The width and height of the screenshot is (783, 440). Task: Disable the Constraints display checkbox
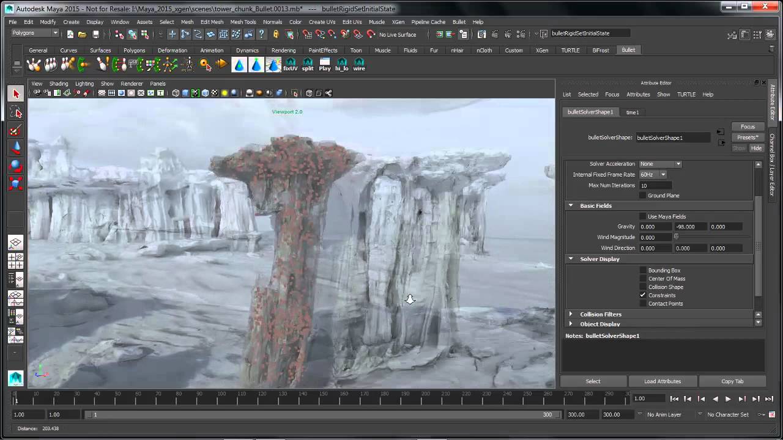click(x=642, y=295)
